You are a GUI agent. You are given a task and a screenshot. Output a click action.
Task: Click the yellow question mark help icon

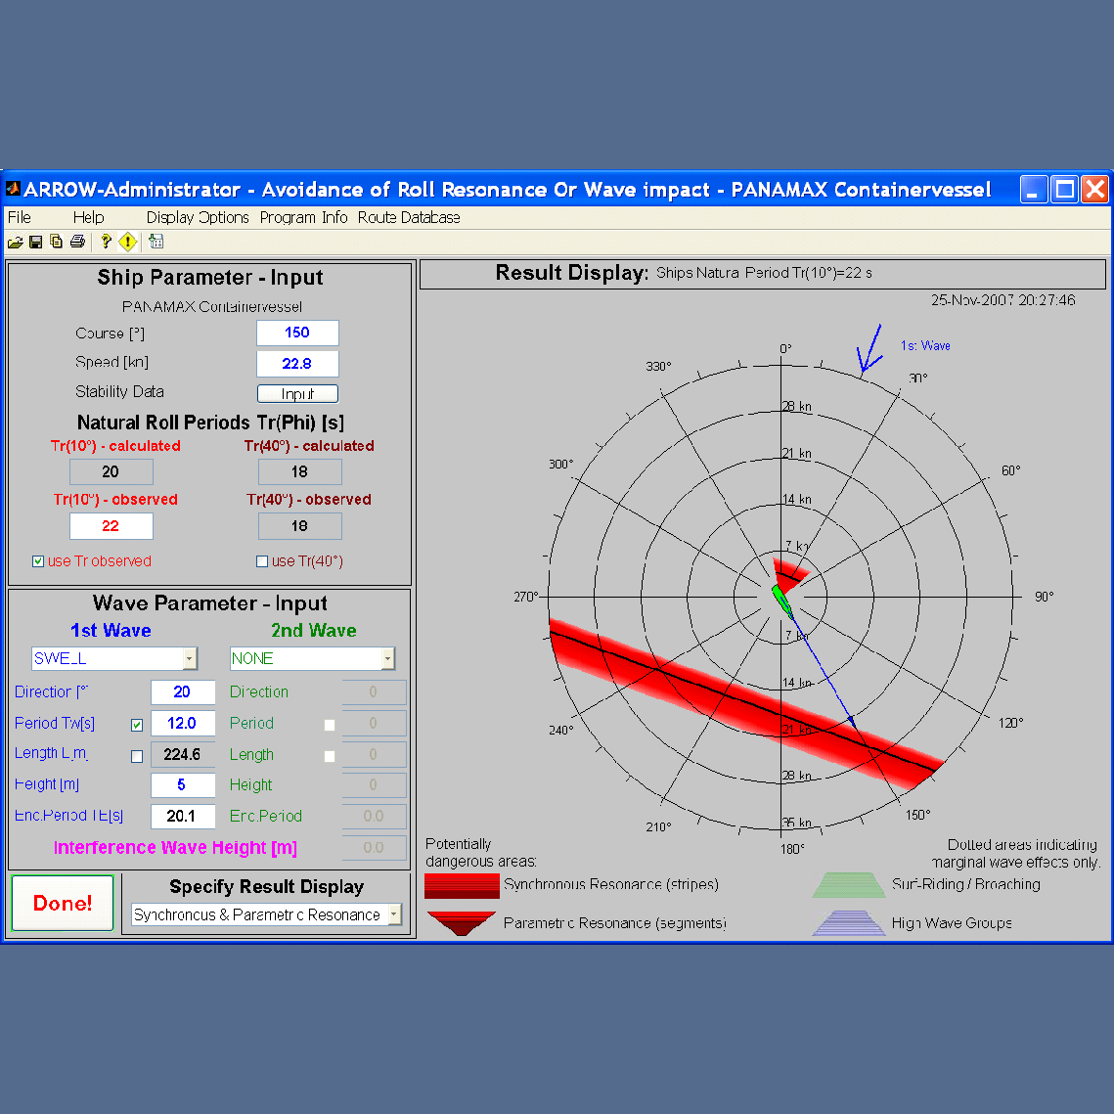(106, 243)
